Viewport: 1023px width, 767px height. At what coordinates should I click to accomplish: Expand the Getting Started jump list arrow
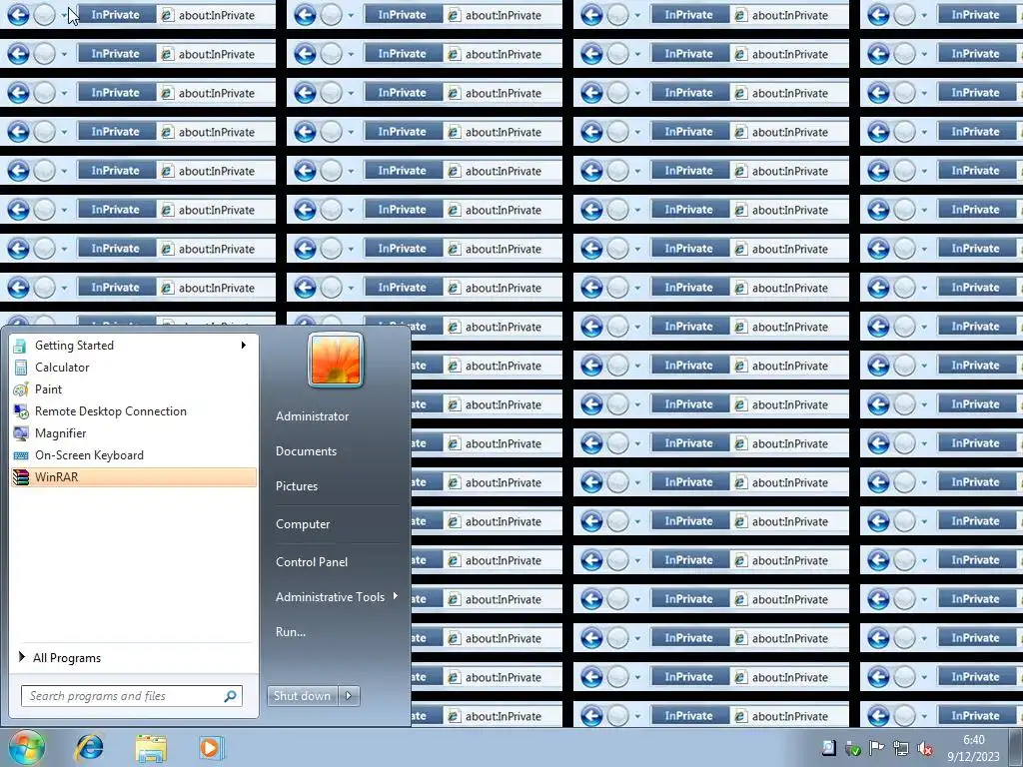(244, 345)
